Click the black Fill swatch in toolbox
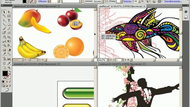The width and height of the screenshot is (190, 107). click(5, 73)
